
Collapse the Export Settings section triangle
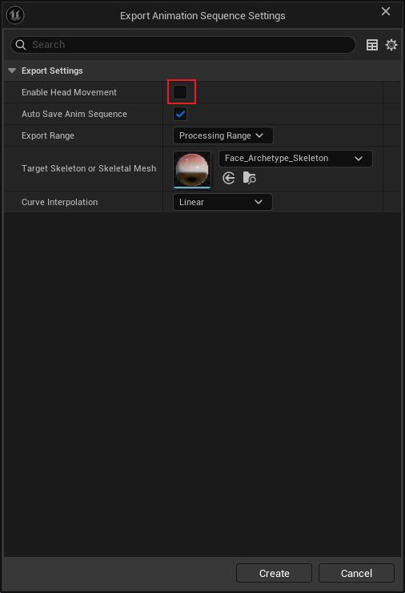click(x=12, y=71)
